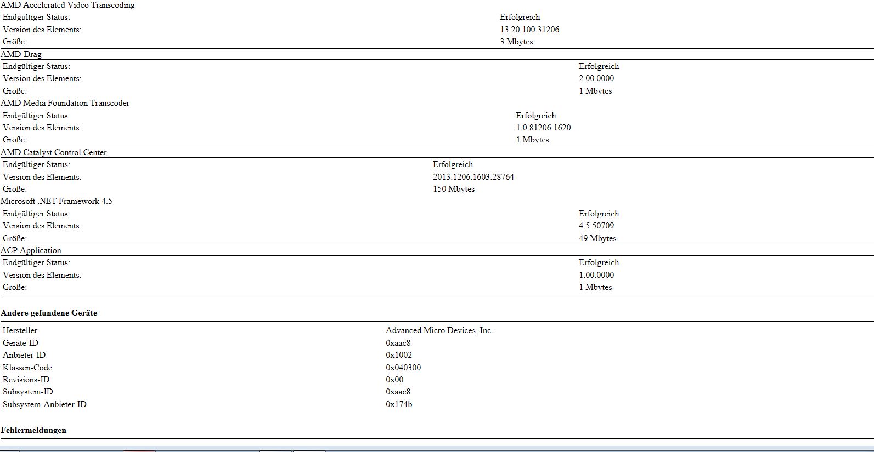The image size is (874, 452).
Task: Select Endgültiger Status label under AMD-Drag
Action: pyautogui.click(x=36, y=66)
